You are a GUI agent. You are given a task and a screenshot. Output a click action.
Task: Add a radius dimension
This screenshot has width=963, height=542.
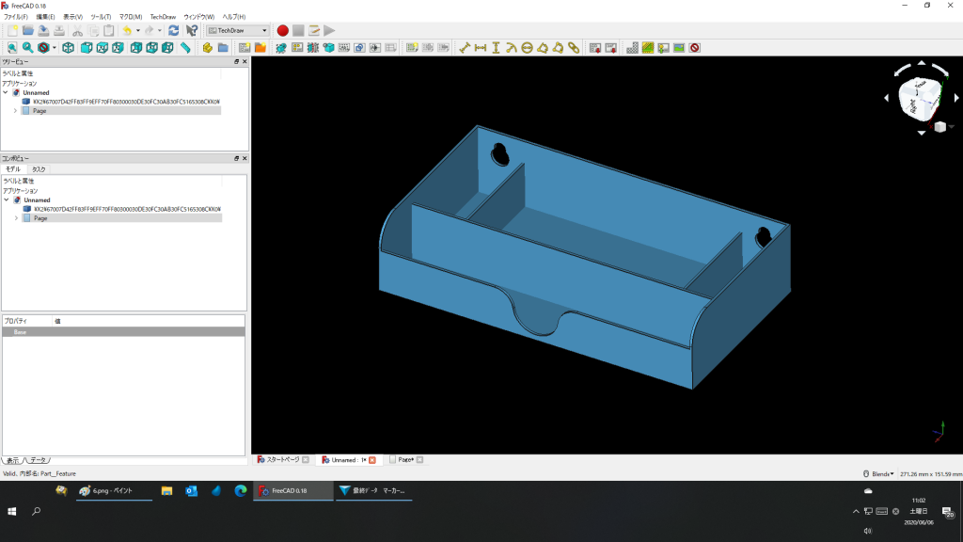pos(512,48)
